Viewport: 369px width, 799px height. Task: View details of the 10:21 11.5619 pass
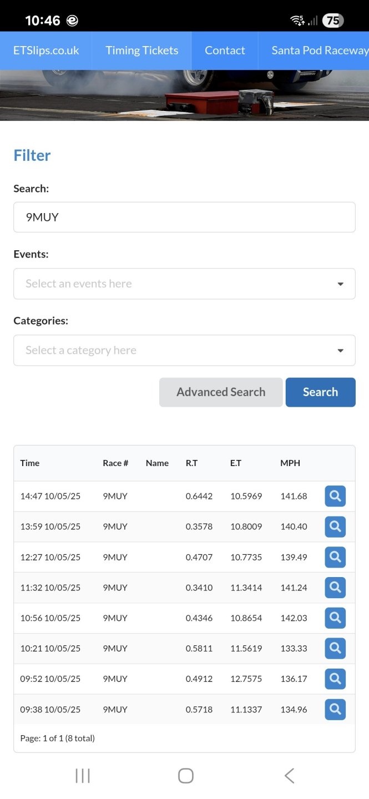pyautogui.click(x=335, y=648)
